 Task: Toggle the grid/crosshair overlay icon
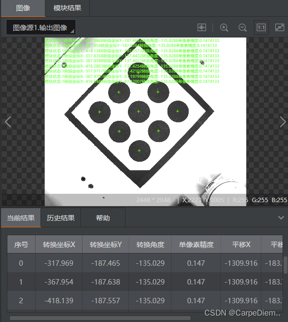(x=202, y=27)
